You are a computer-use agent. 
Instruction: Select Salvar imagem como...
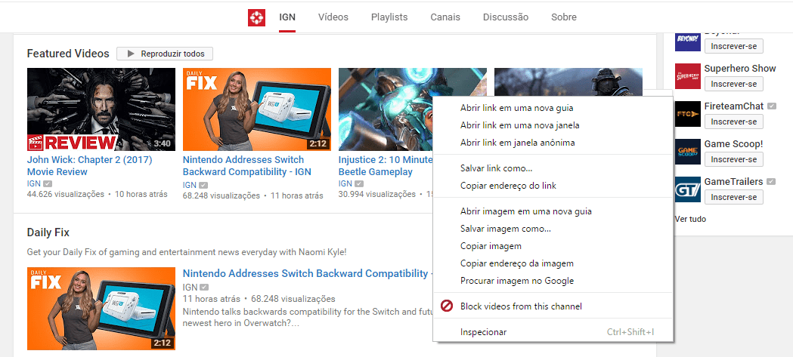[x=553, y=229]
